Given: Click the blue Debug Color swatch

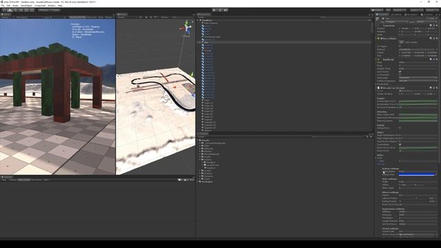Looking at the screenshot, I should point(417,174).
